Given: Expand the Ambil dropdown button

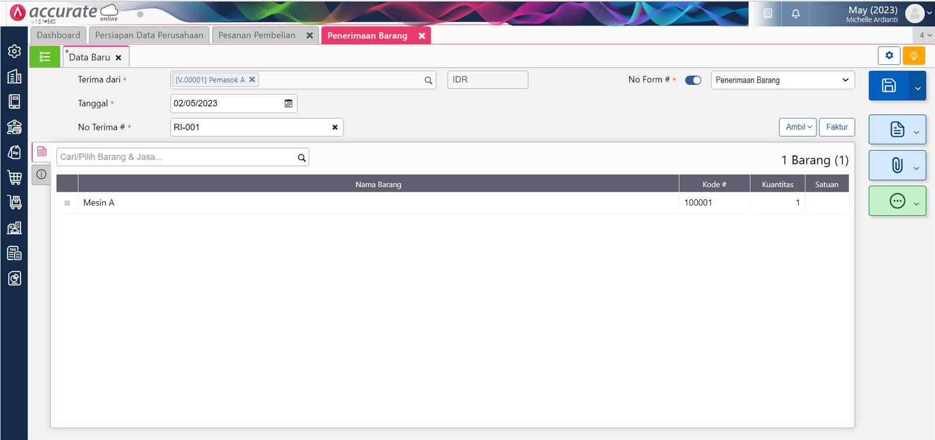Looking at the screenshot, I should tap(798, 127).
